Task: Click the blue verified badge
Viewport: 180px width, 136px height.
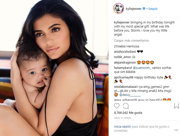Action: [x=144, y=9]
